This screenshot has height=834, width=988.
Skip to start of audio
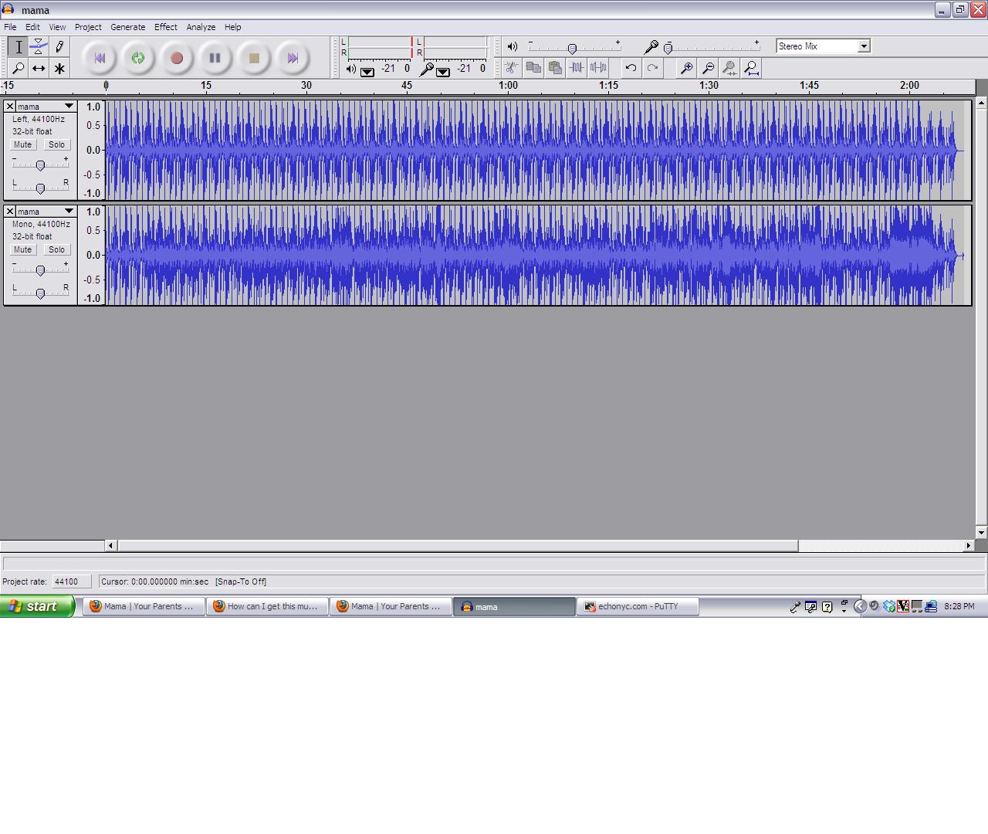click(100, 58)
